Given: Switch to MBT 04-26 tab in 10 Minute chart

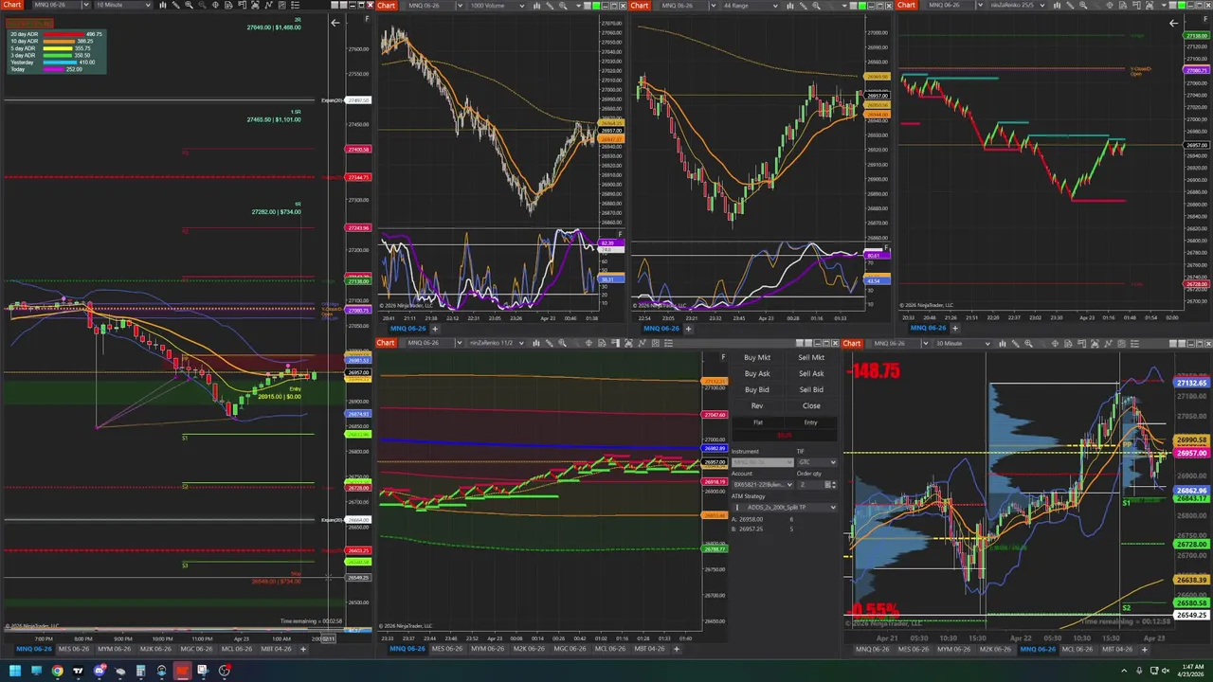Looking at the screenshot, I should click(276, 649).
